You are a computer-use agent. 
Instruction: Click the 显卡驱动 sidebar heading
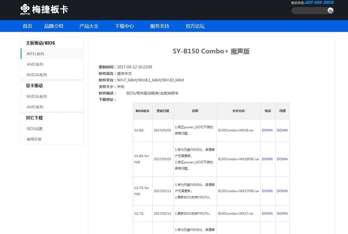click(34, 86)
